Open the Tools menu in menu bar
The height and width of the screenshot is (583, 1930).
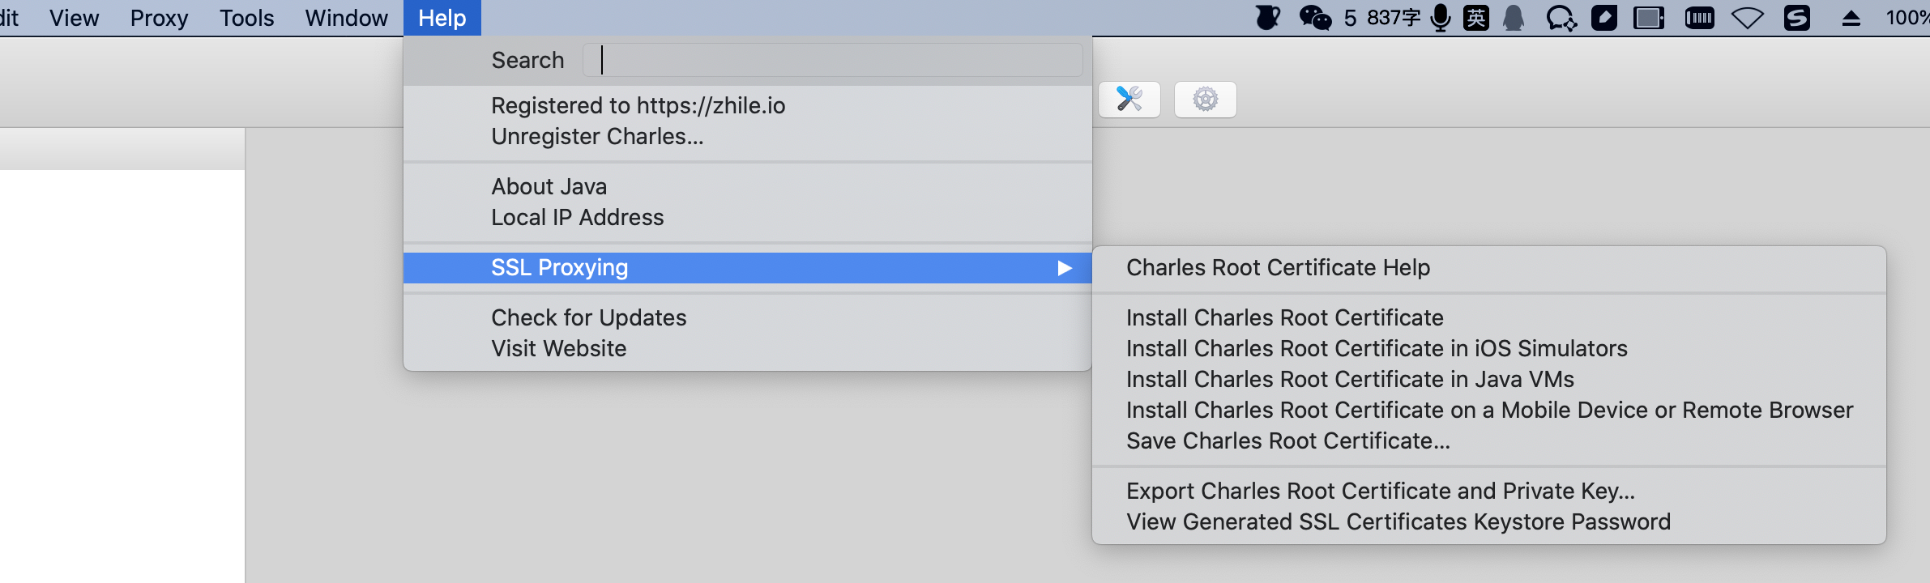(x=246, y=18)
